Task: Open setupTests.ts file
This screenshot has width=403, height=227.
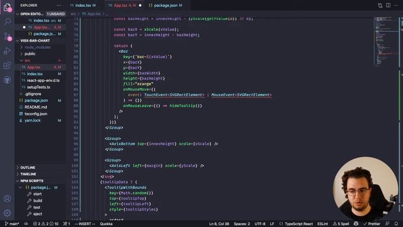Action: click(x=38, y=87)
